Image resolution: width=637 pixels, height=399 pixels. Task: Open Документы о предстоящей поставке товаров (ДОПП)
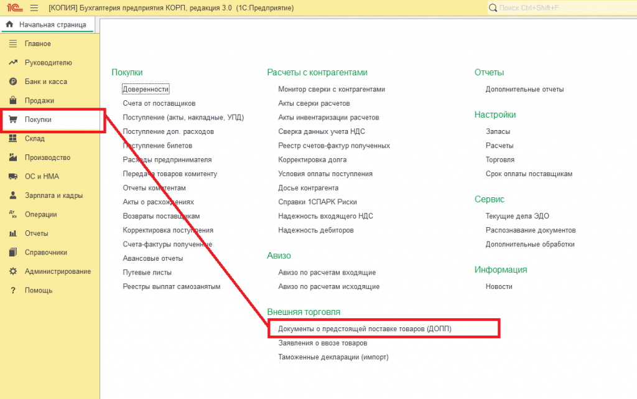point(365,329)
